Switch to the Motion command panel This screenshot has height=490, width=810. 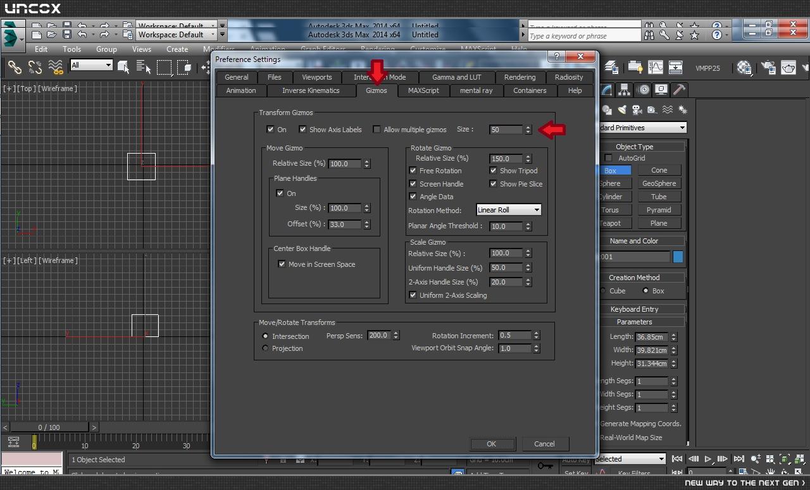[644, 90]
